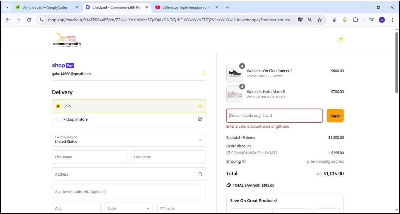Click the Women's Hoka Mach 6 thumbnail

(235, 94)
